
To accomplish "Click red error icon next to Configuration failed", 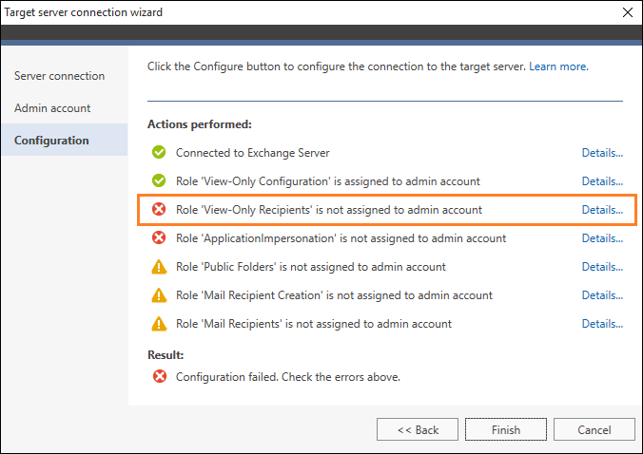I will (x=160, y=376).
